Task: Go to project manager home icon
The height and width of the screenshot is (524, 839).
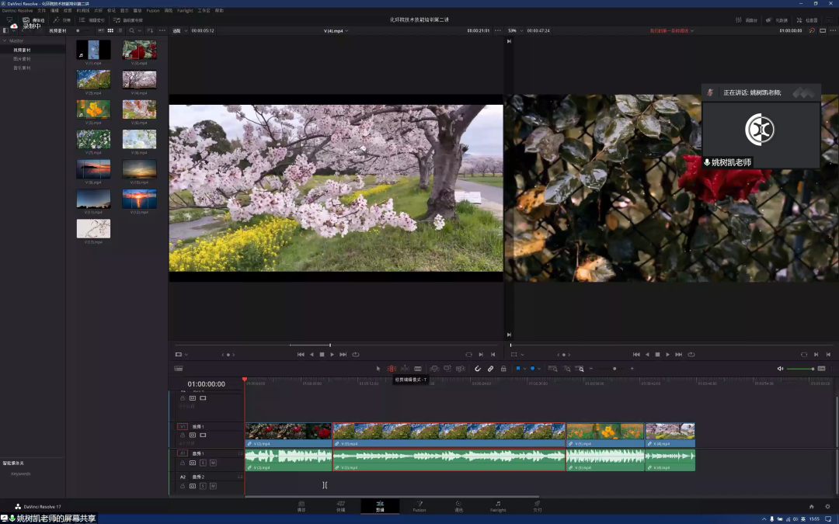Action: pyautogui.click(x=811, y=506)
